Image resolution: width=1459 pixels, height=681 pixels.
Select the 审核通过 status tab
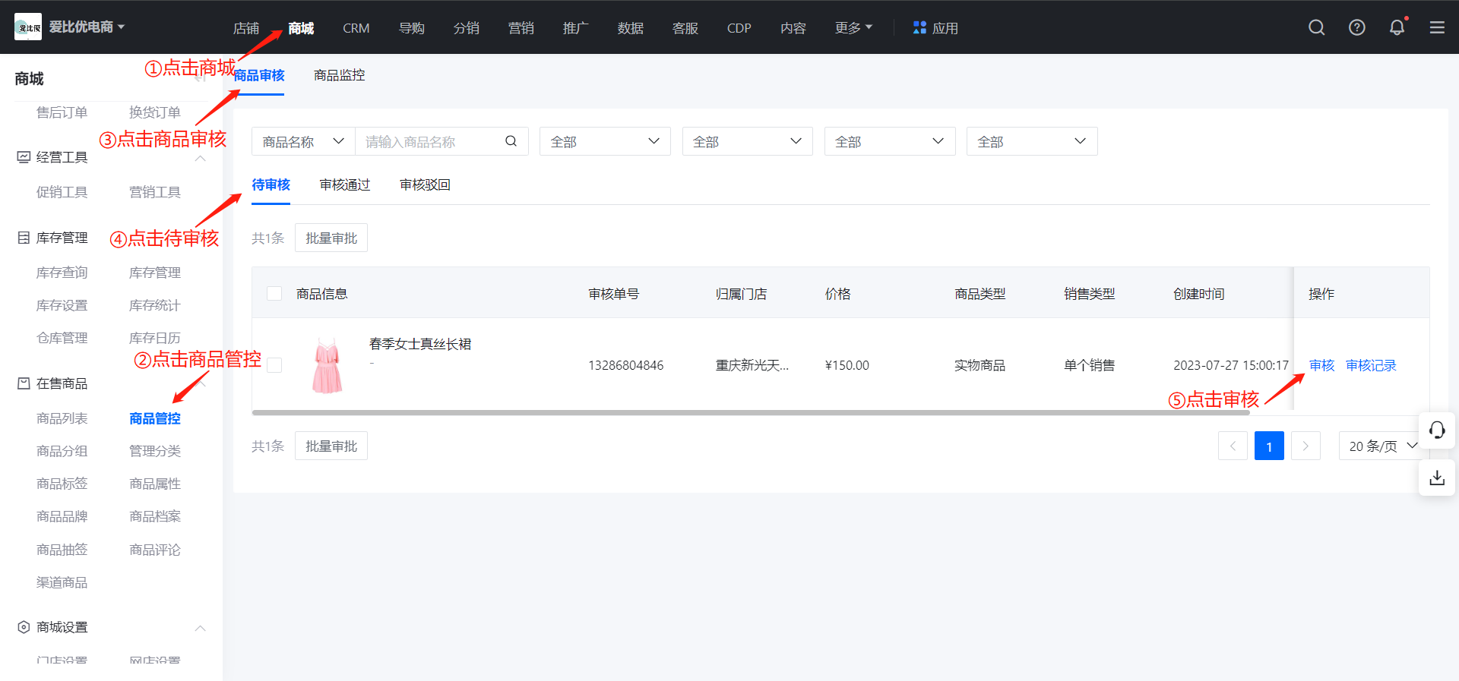[345, 184]
